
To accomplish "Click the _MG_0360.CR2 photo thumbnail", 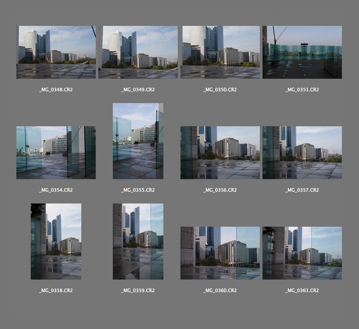I will (x=220, y=253).
